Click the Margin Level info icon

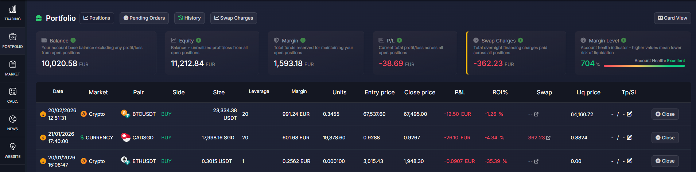point(624,40)
